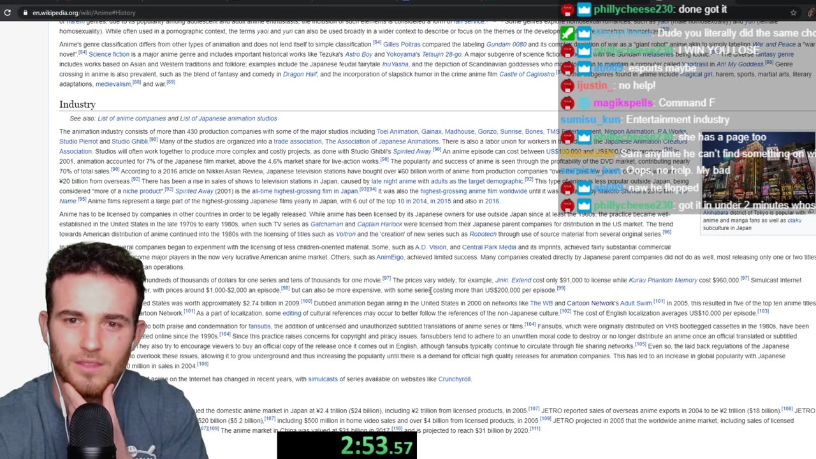
Task: Open the Tetsujin 28-go link
Action: click(x=442, y=55)
